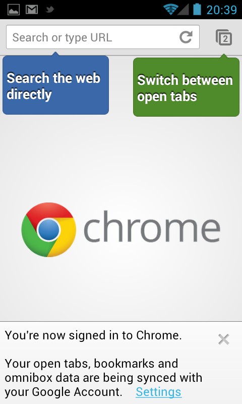Tap the synced with your Google Account paragraph
This screenshot has width=242, height=404.
[x=103, y=378]
